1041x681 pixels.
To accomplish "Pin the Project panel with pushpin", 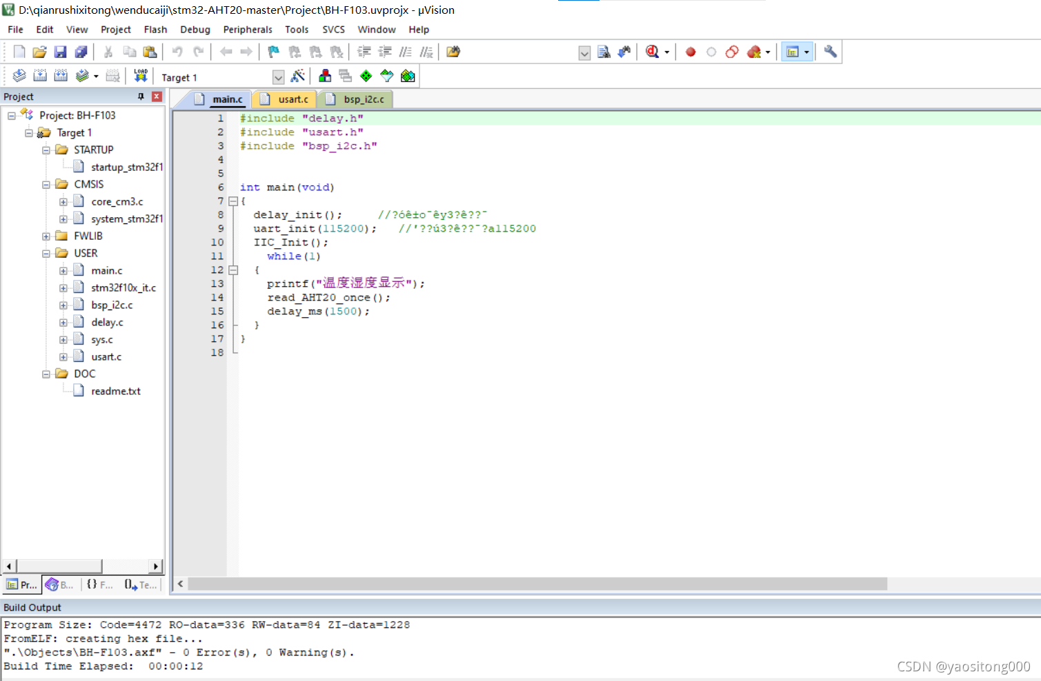I will [141, 96].
